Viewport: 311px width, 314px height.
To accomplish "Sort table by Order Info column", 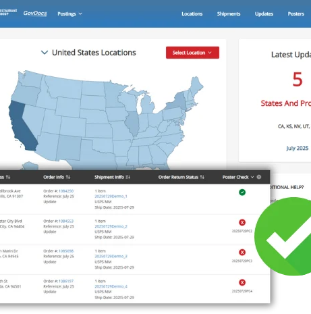I will [57, 177].
